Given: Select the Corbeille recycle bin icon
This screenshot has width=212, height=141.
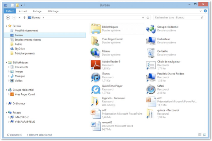Looking at the screenshot, I should [x=151, y=53].
